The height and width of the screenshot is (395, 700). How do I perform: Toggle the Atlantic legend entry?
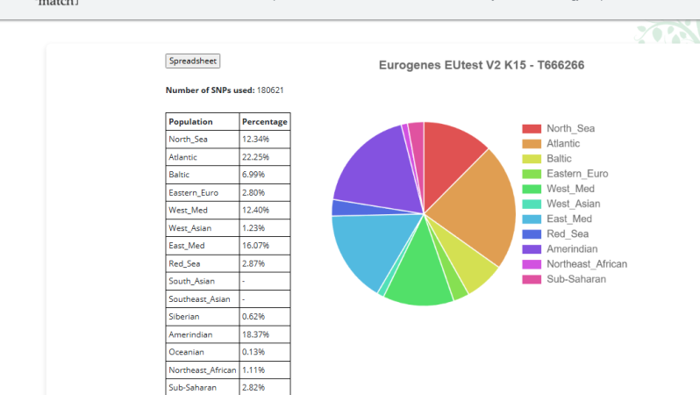pyautogui.click(x=551, y=143)
